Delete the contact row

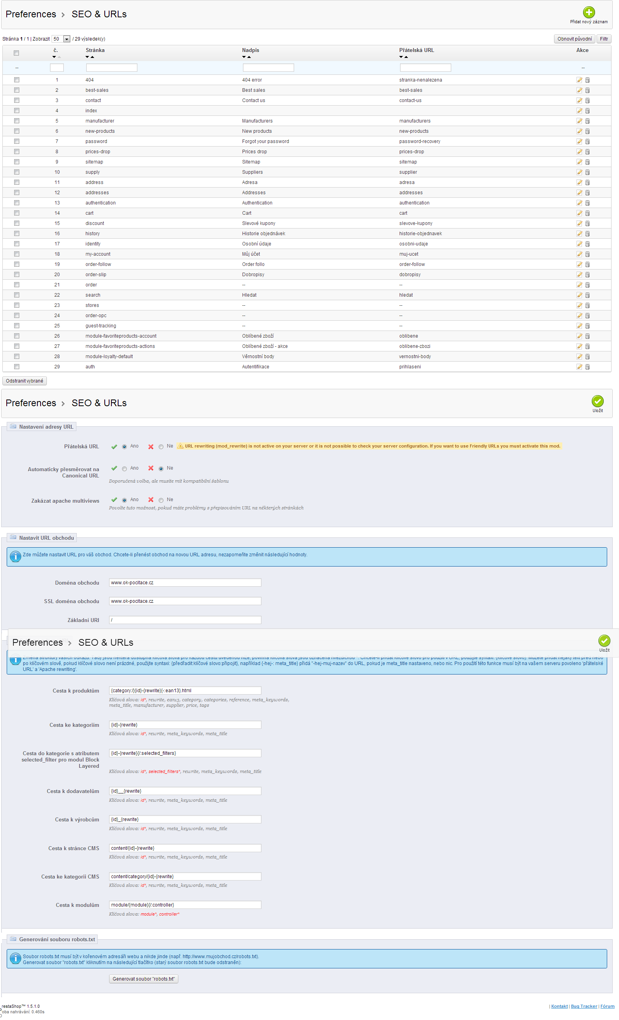(x=587, y=100)
